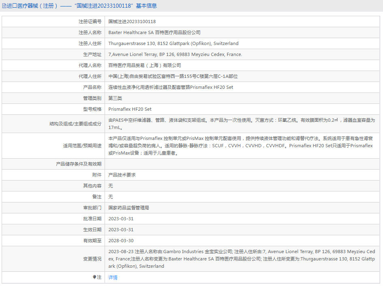Screen dimensions: 383x286
Task: Click the 变更情况 label
Action: point(92,259)
